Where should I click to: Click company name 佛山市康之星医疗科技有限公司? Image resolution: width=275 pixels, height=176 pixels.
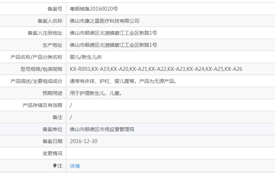click(105, 21)
